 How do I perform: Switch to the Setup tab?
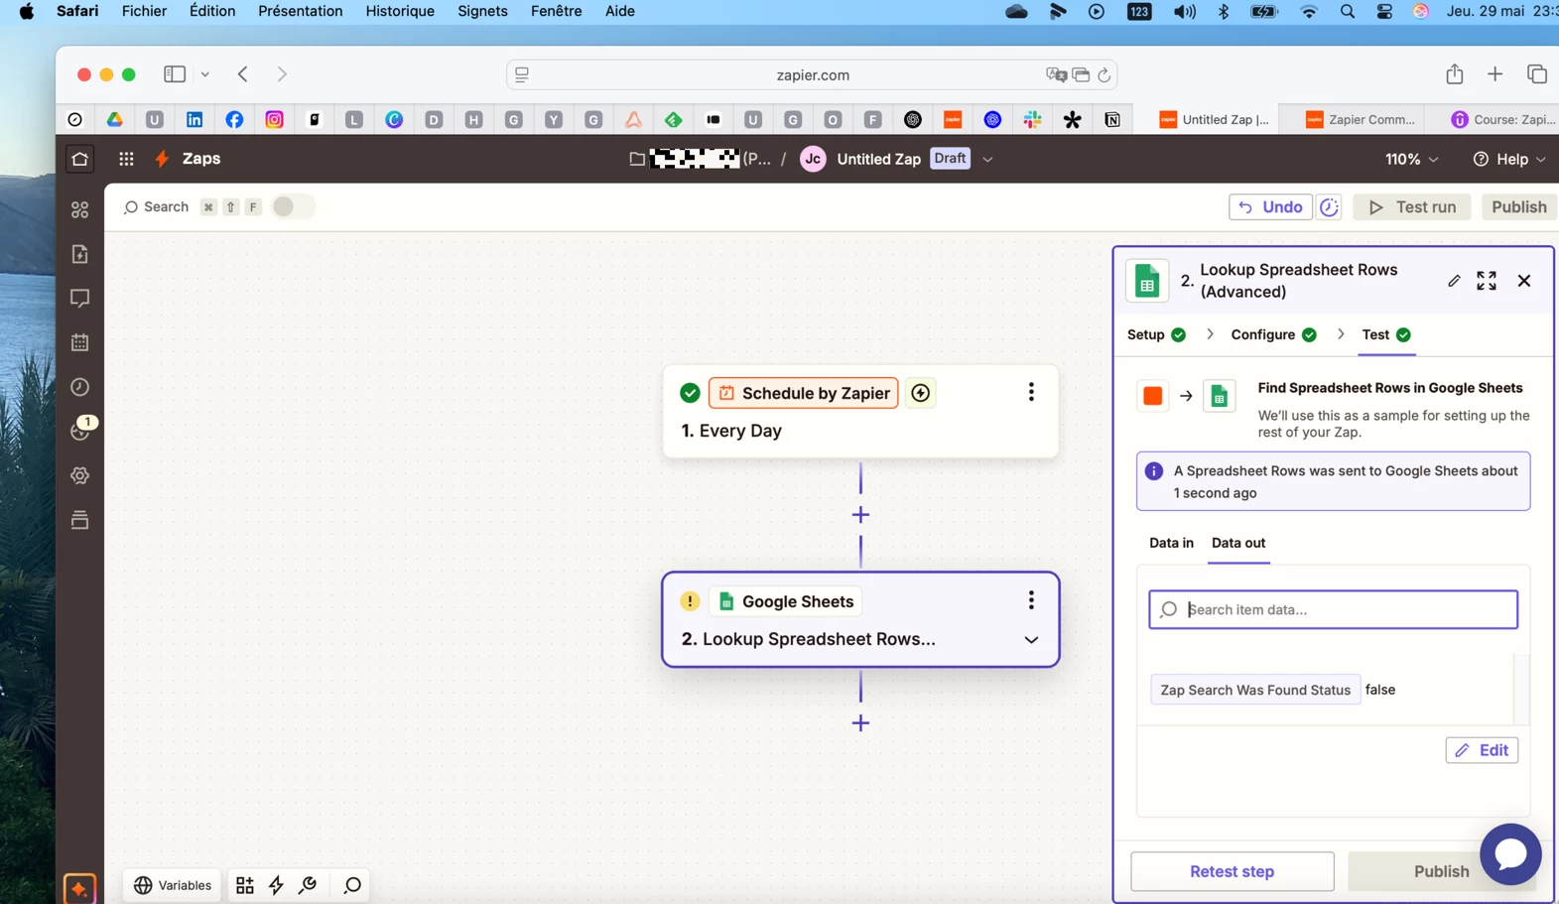coord(1156,335)
